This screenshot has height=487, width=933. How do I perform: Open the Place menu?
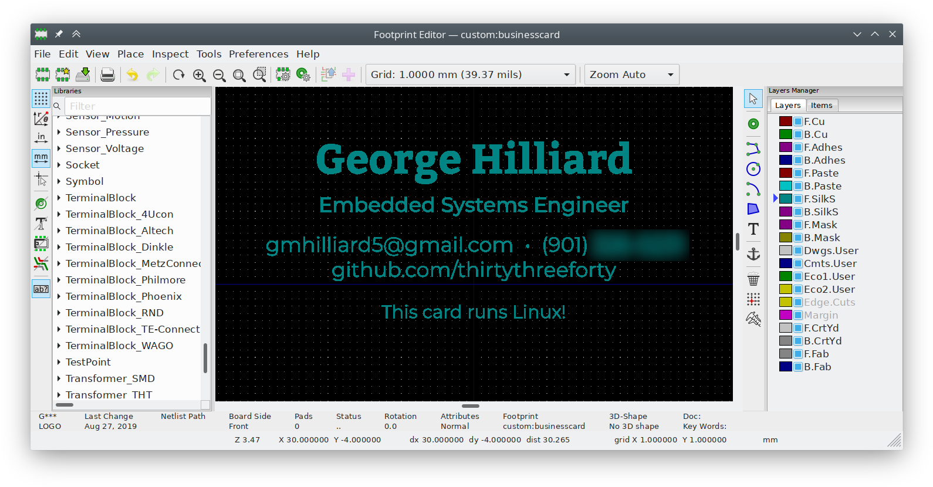(130, 54)
